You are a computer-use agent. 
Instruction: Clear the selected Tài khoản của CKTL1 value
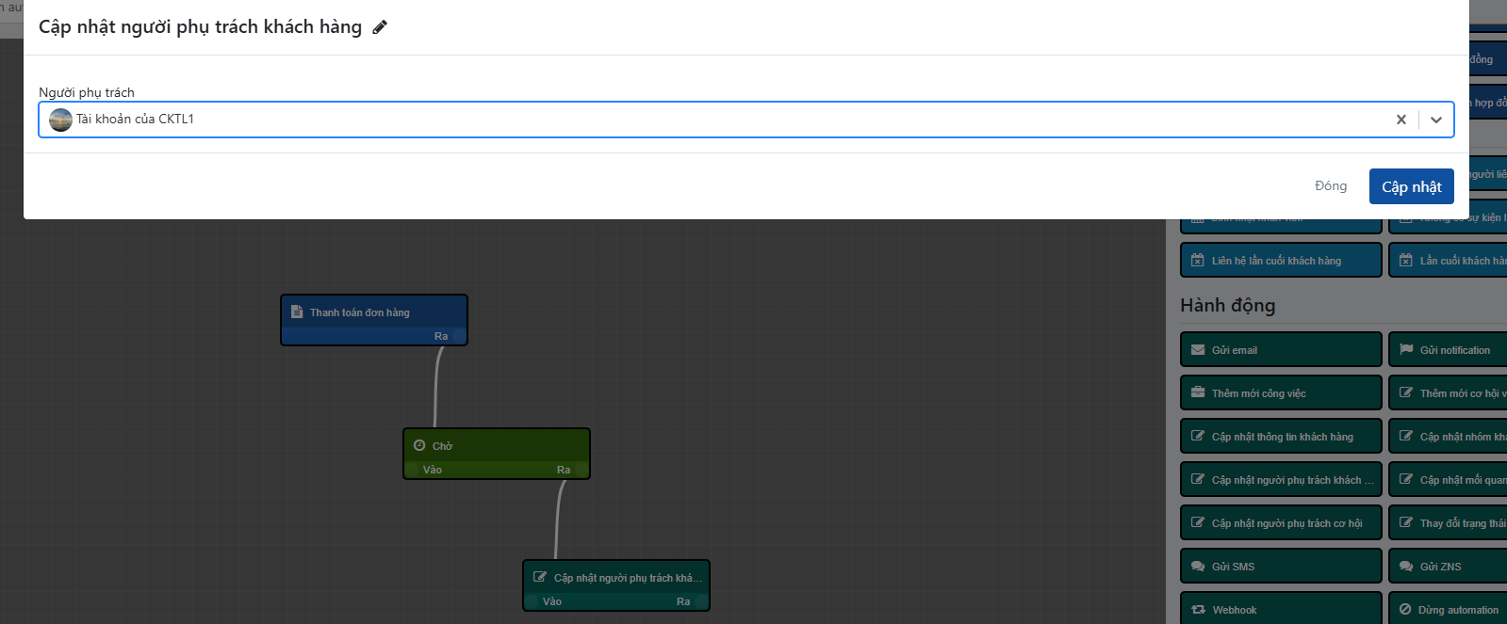click(x=1401, y=120)
